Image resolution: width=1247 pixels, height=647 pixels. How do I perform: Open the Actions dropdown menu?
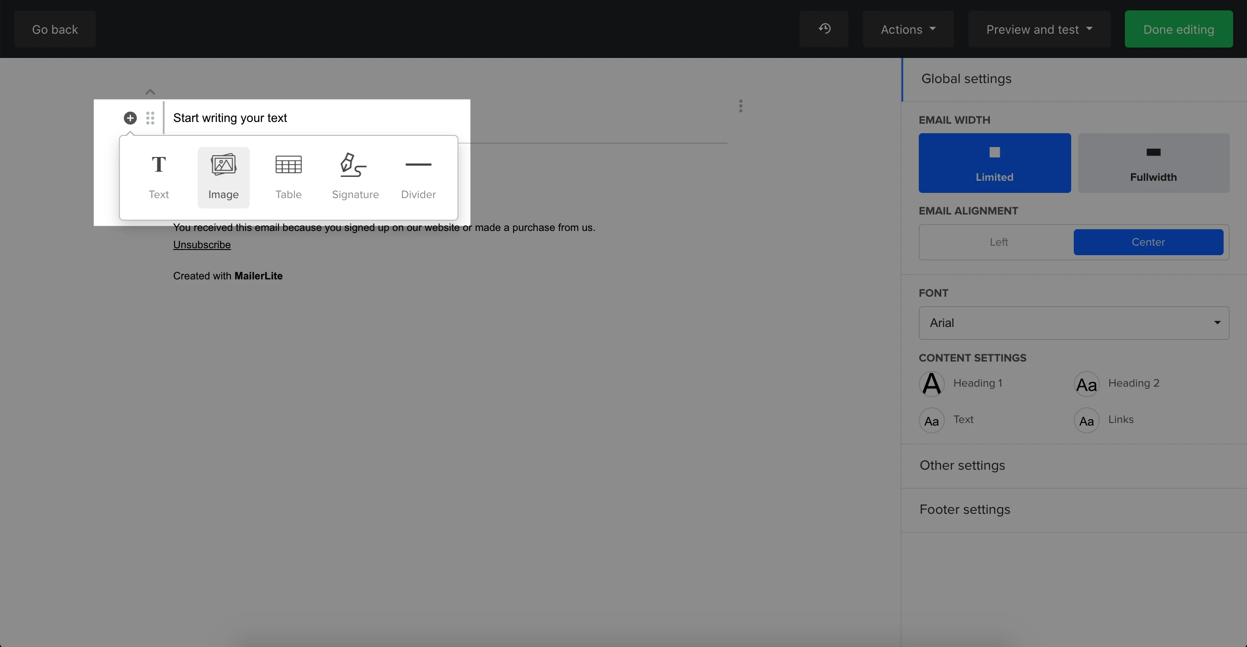(x=908, y=29)
